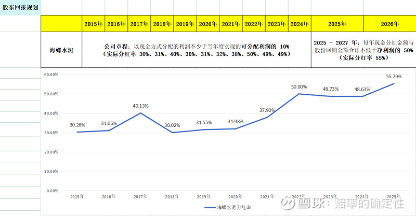Viewport: 416px width, 216px height.
Task: Click the 50.00% data label on the line
Action: [x=299, y=87]
